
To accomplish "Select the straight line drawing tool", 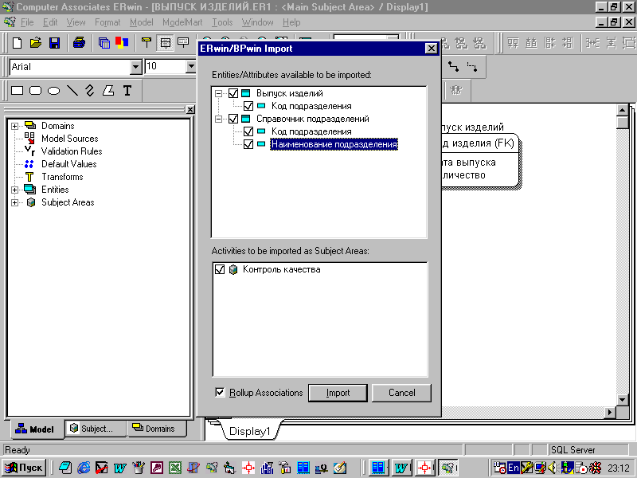I will (72, 90).
